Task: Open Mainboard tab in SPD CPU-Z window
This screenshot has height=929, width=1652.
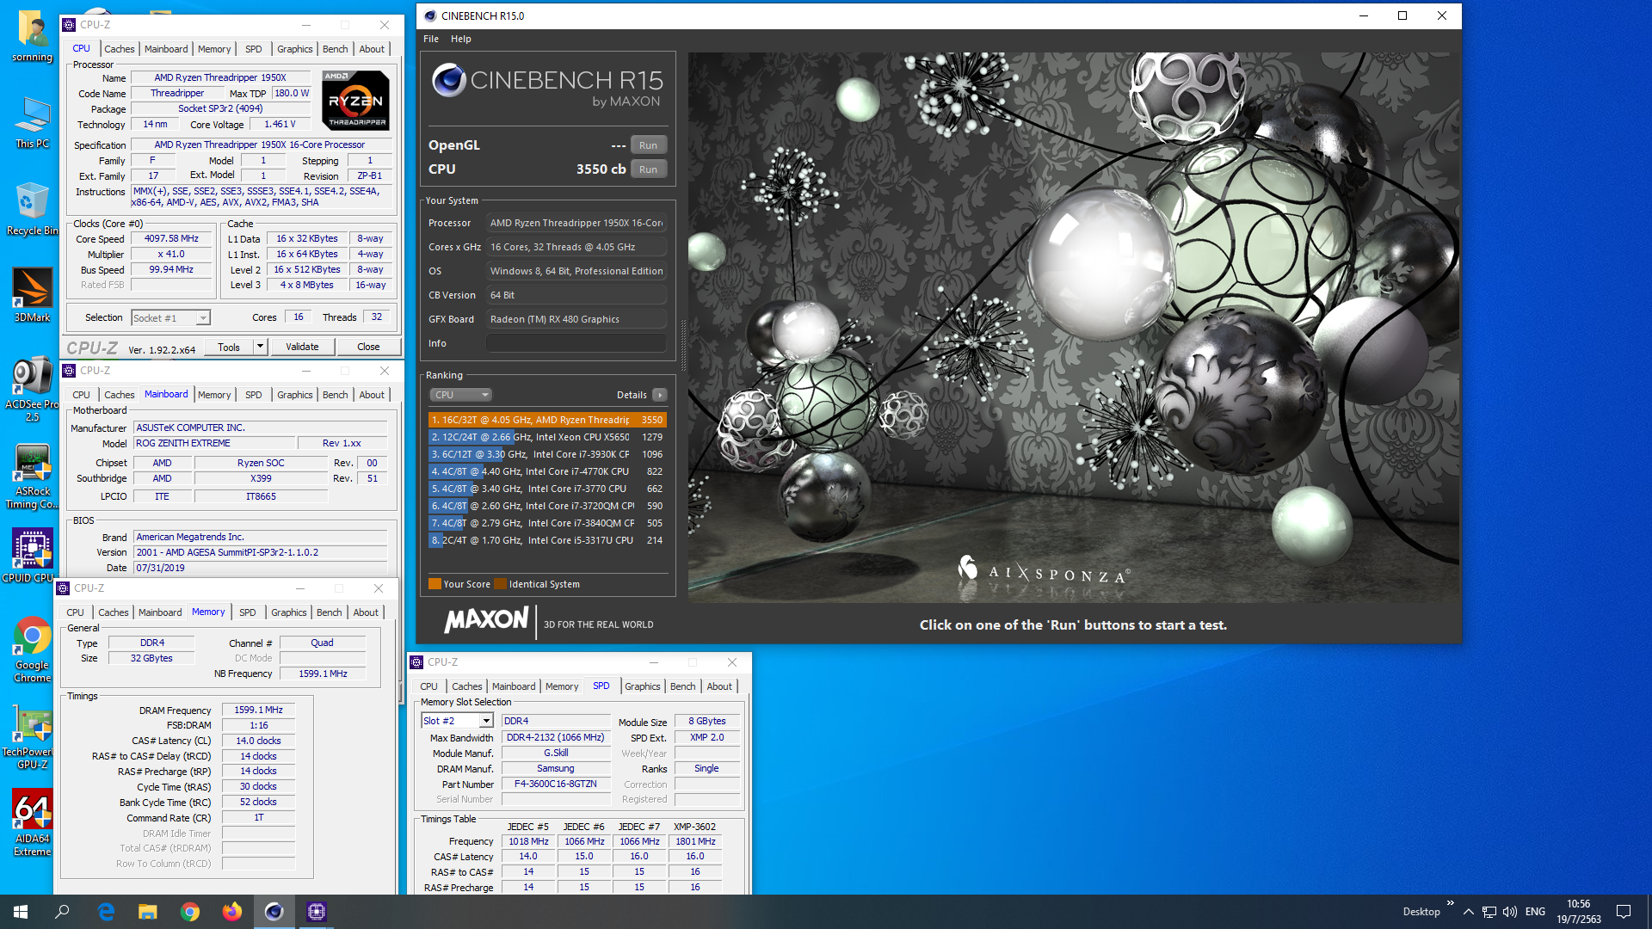Action: click(514, 686)
